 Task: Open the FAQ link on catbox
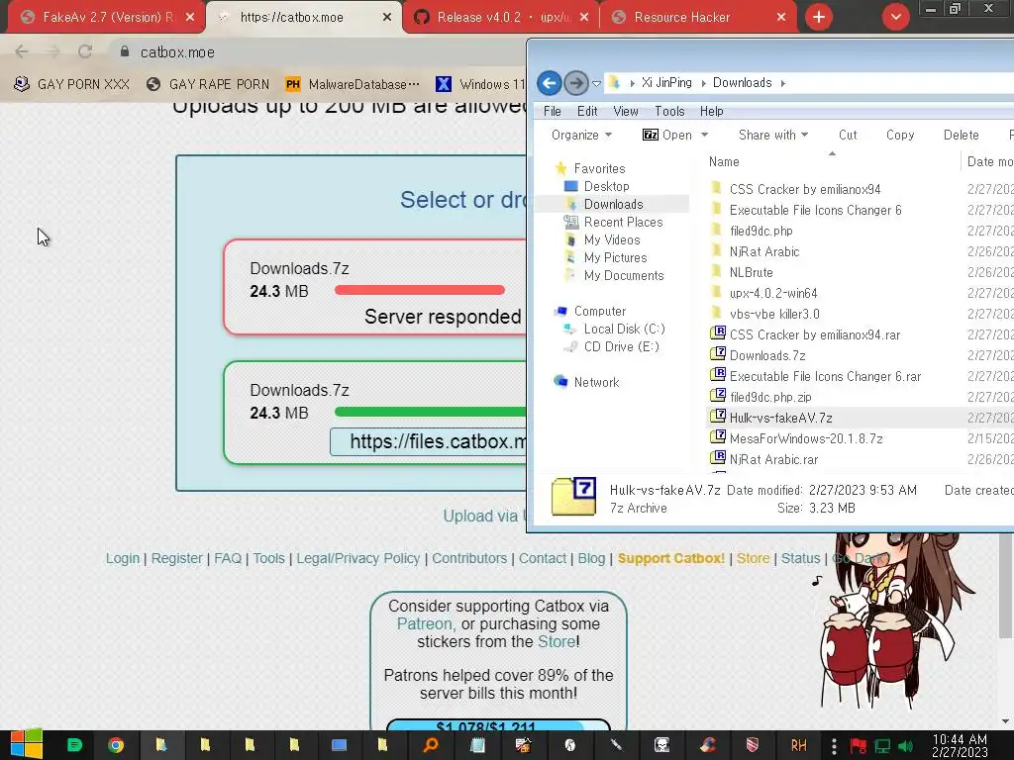tap(228, 558)
